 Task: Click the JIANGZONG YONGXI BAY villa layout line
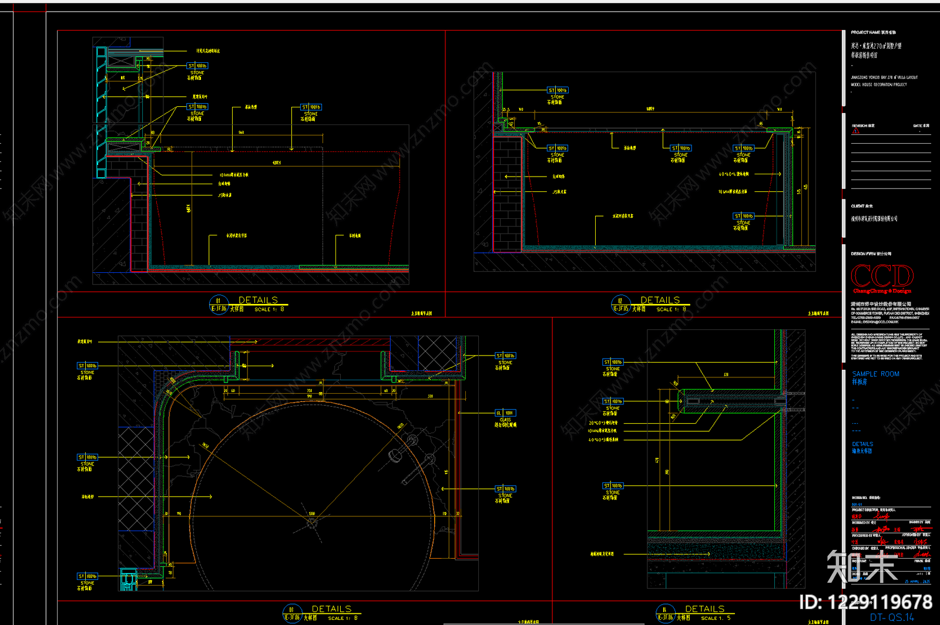884,77
